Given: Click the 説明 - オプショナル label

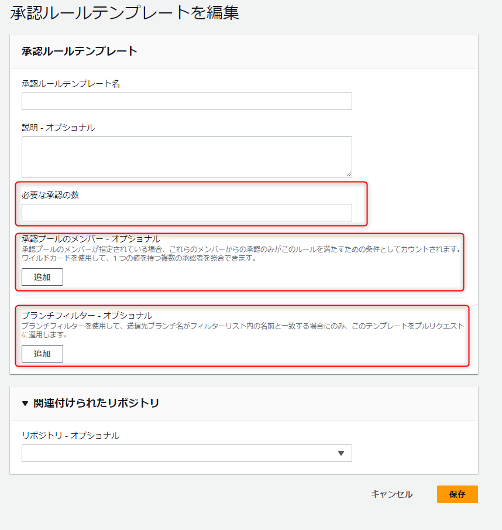Looking at the screenshot, I should 58,128.
